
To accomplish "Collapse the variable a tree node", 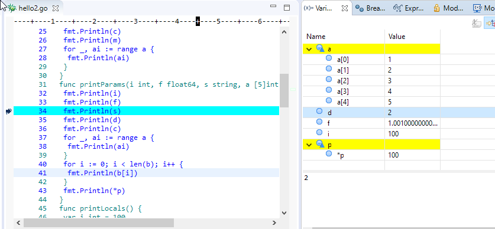I will 309,49.
